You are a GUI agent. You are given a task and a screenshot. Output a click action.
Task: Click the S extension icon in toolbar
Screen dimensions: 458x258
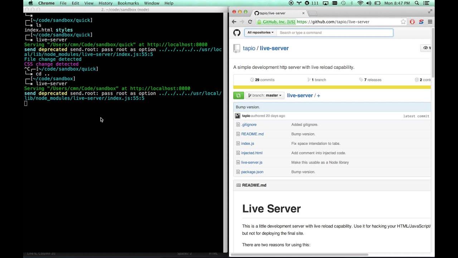coord(421,21)
